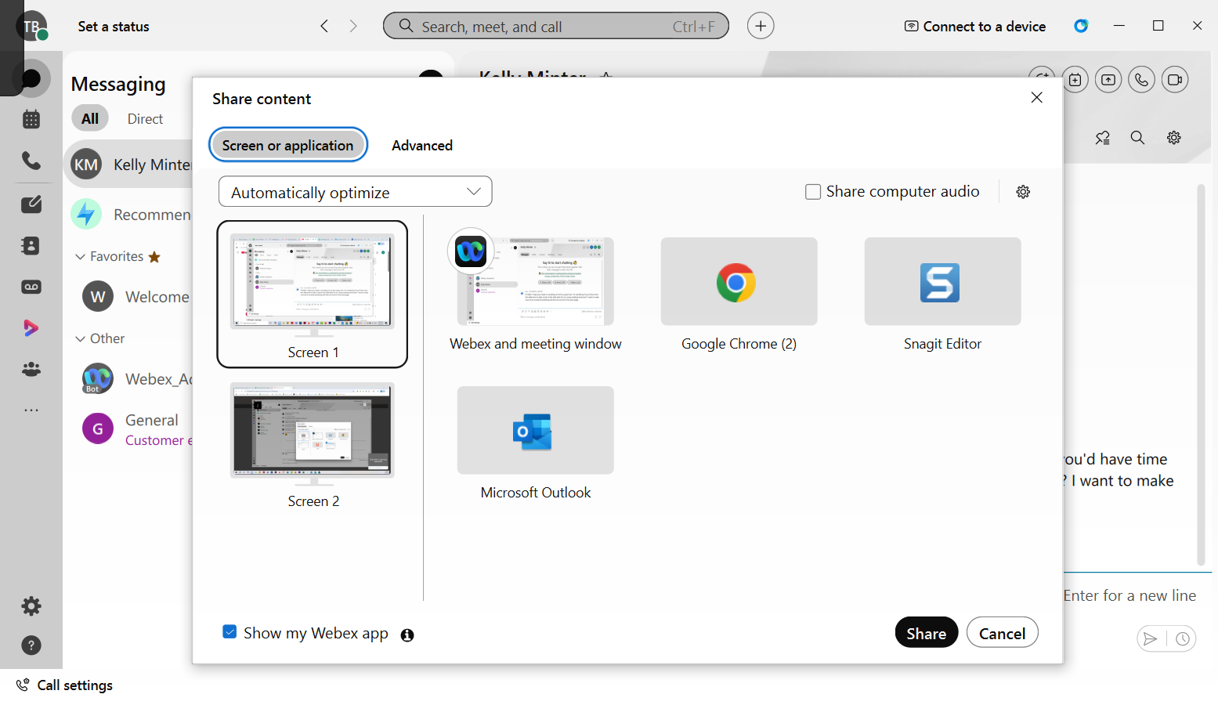Close the Share content dialog
Image resolution: width=1218 pixels, height=705 pixels.
[x=1037, y=98]
